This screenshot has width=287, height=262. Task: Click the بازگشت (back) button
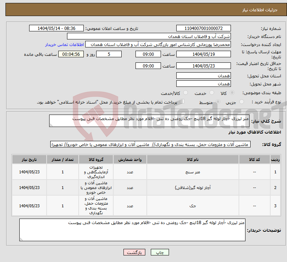point(134,252)
